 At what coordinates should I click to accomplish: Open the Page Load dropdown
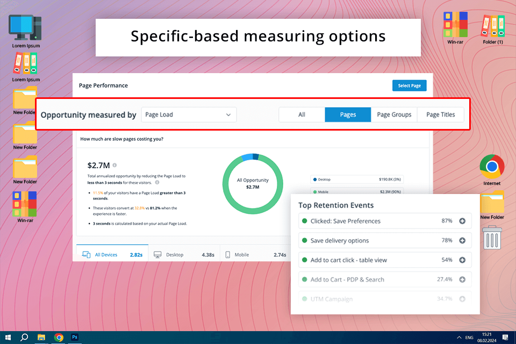[x=189, y=114]
